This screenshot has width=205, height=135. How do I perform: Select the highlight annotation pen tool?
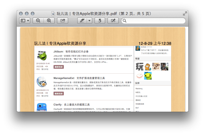pos(82,21)
